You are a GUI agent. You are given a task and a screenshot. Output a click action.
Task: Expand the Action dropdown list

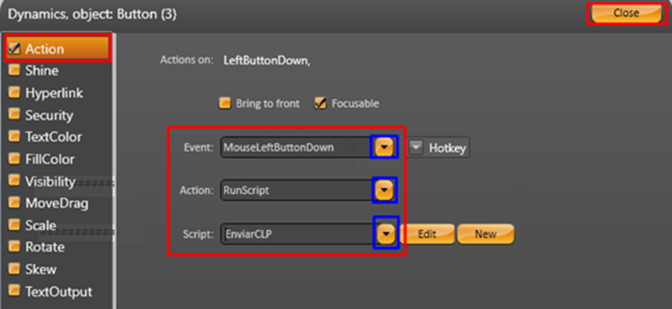(385, 190)
